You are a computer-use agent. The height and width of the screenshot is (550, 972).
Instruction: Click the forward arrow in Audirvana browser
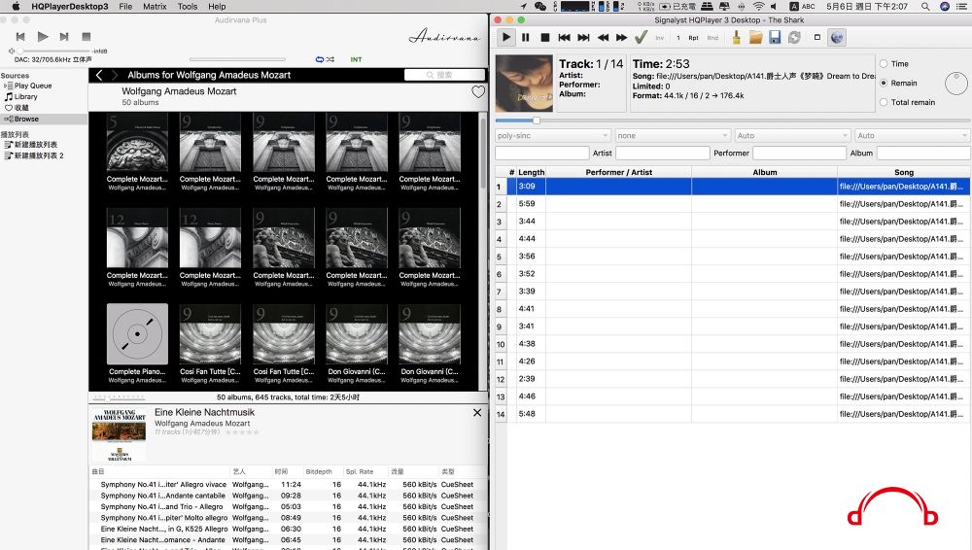[114, 75]
